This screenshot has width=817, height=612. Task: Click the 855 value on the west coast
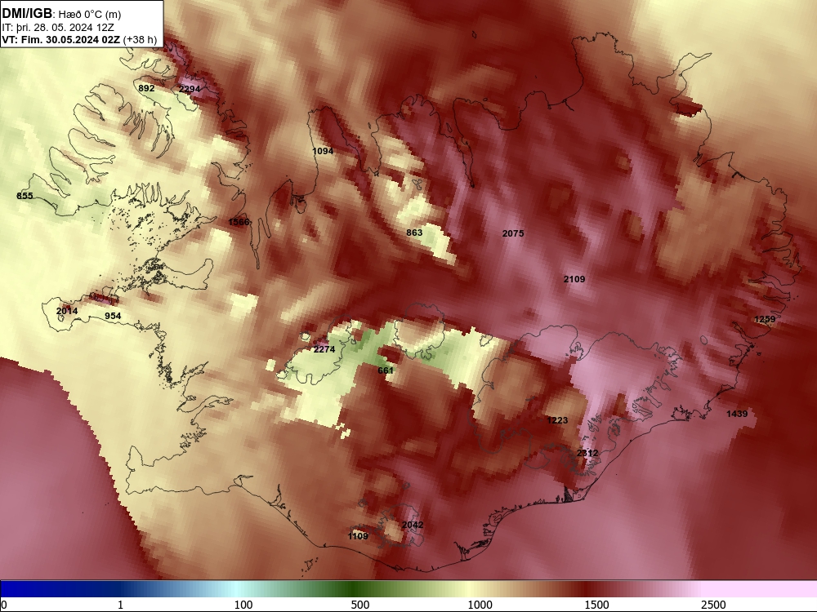coord(25,196)
